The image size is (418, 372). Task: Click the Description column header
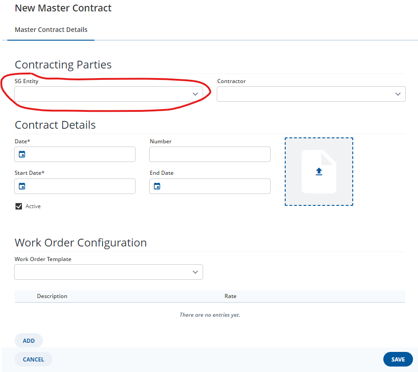coord(52,296)
